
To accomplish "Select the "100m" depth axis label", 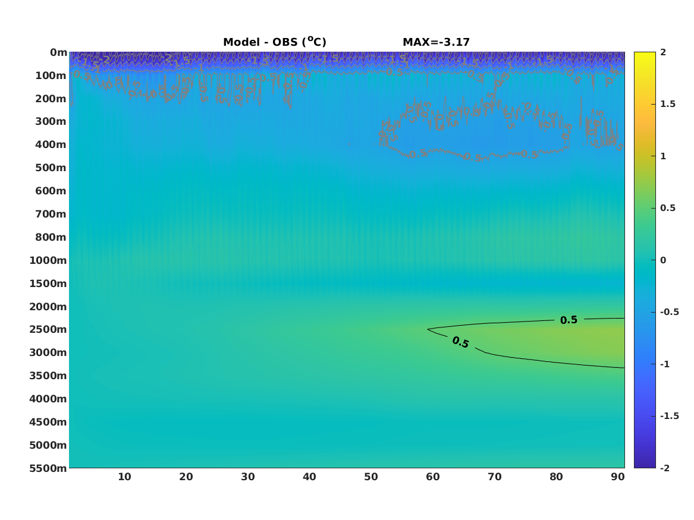I will [51, 75].
